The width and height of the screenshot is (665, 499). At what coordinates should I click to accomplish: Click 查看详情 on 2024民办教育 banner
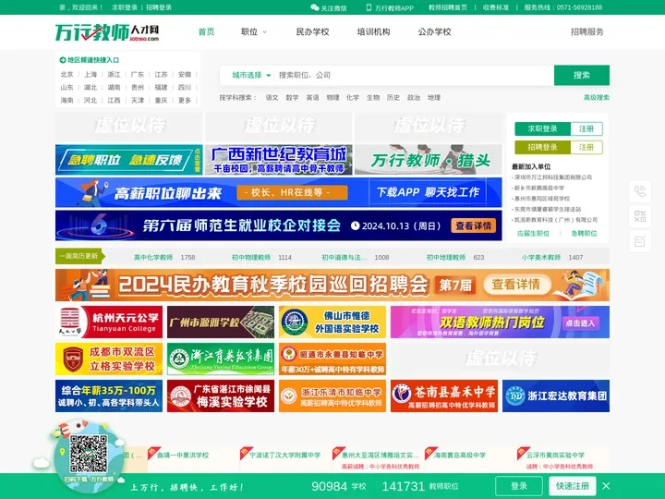pyautogui.click(x=515, y=285)
